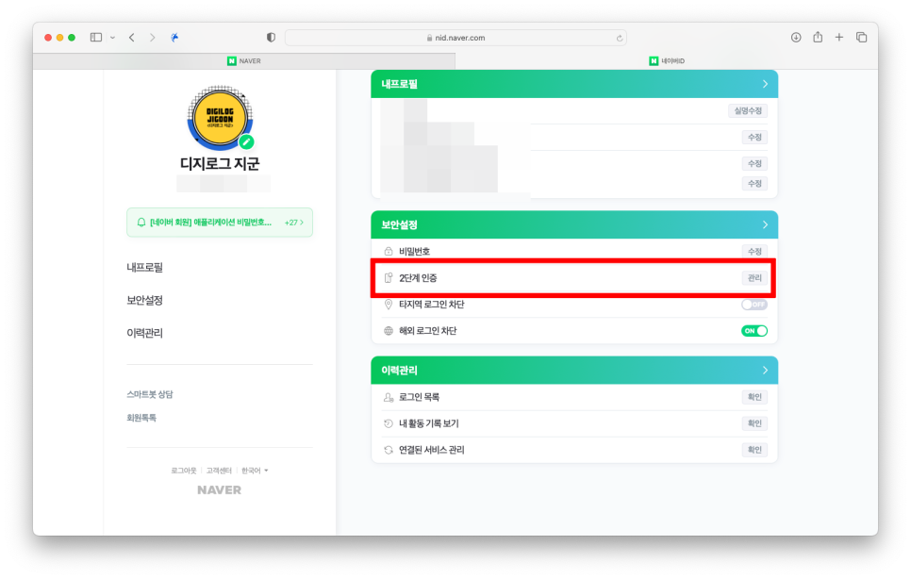Click the 내 활동 기록 보기 history icon
Viewport: 911px width, 579px height.
tap(389, 424)
